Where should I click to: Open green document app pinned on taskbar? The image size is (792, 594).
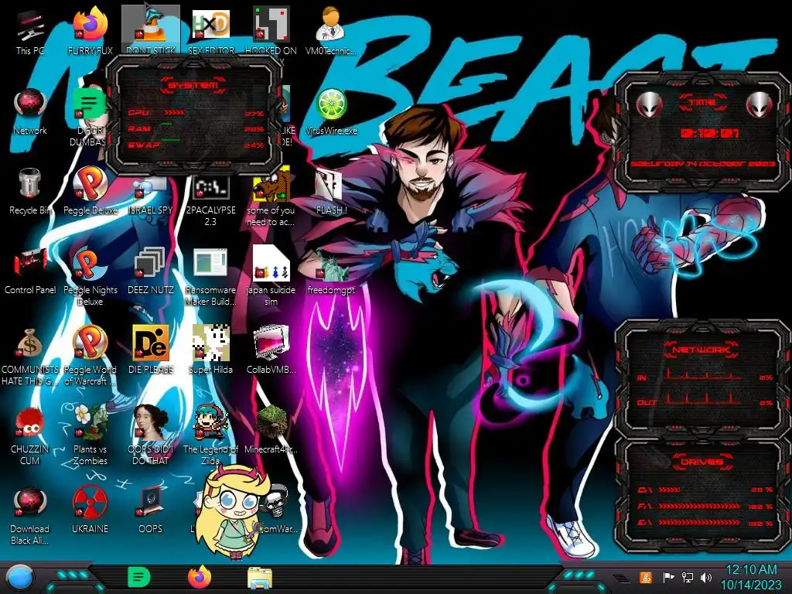tap(139, 577)
